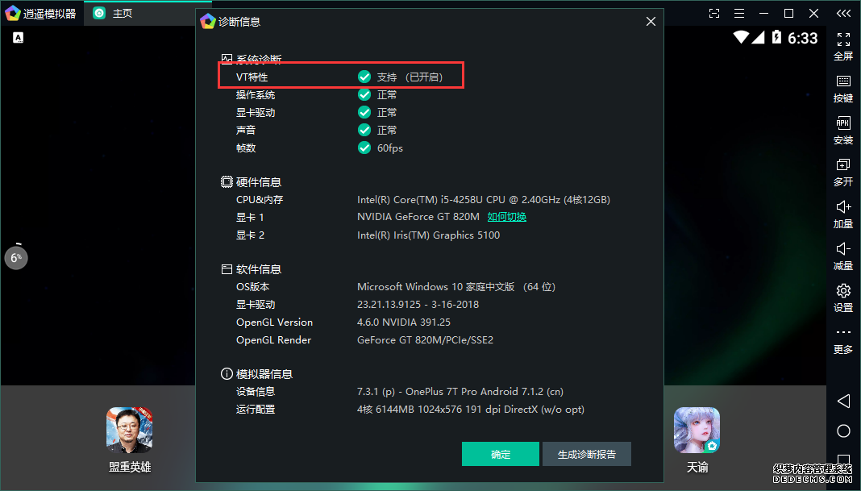Decrease volume with the 减量 icon
This screenshot has width=861, height=491.
[843, 256]
